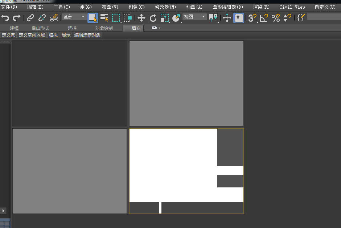The height and width of the screenshot is (228, 341).
Task: Open the 修改器(M) menu
Action: (x=165, y=7)
